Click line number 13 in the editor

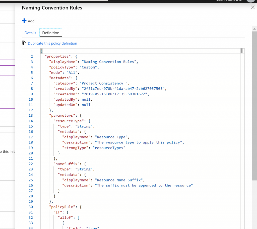(31, 116)
